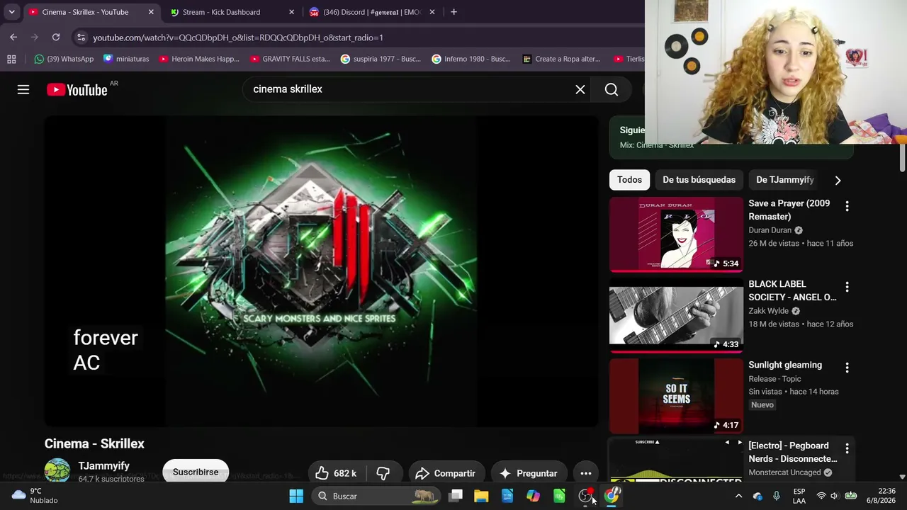The image size is (907, 510).
Task: Expand the Chrome tab search dropdown
Action: [11, 12]
